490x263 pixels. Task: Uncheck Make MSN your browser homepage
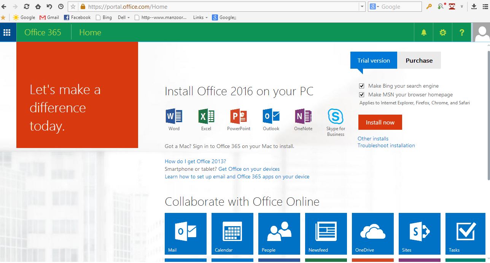(x=361, y=94)
